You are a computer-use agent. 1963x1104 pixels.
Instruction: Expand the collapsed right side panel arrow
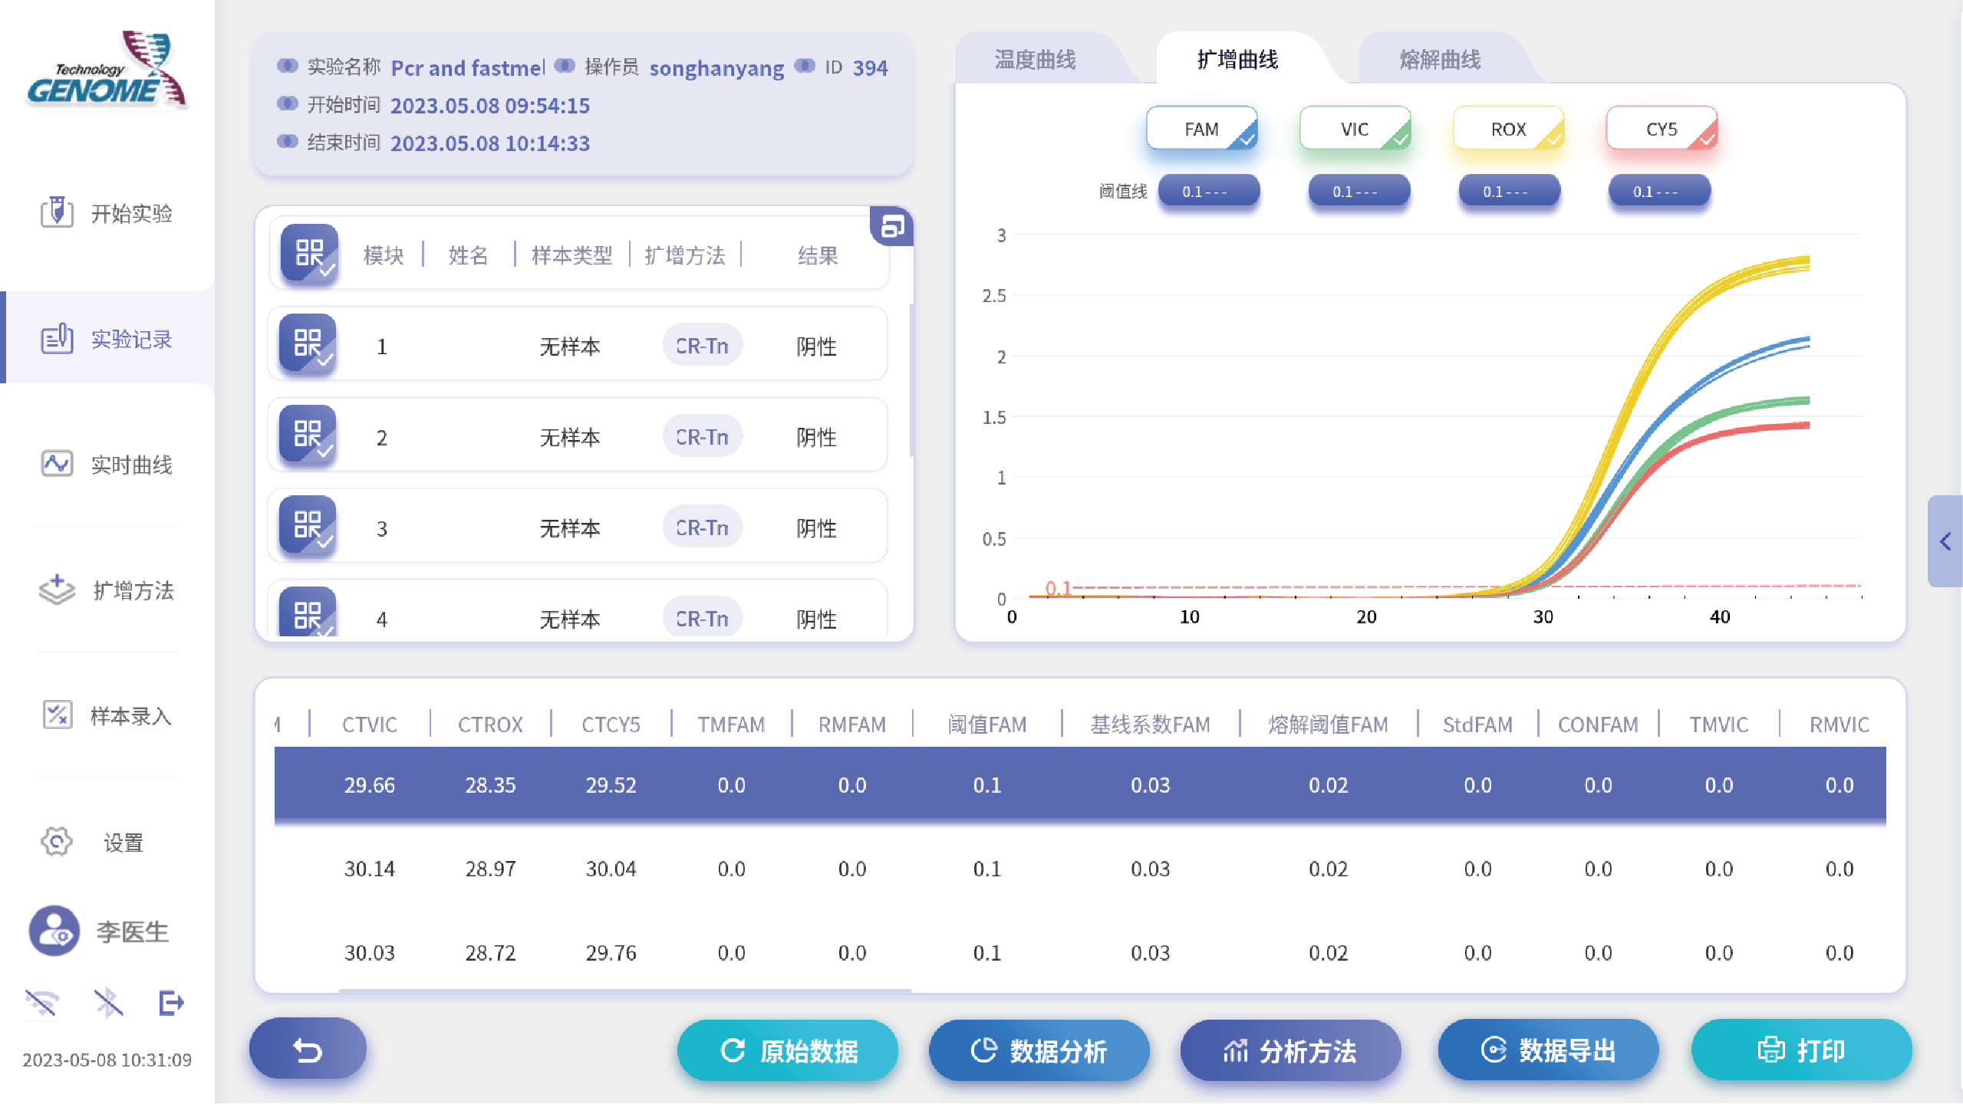(x=1945, y=541)
